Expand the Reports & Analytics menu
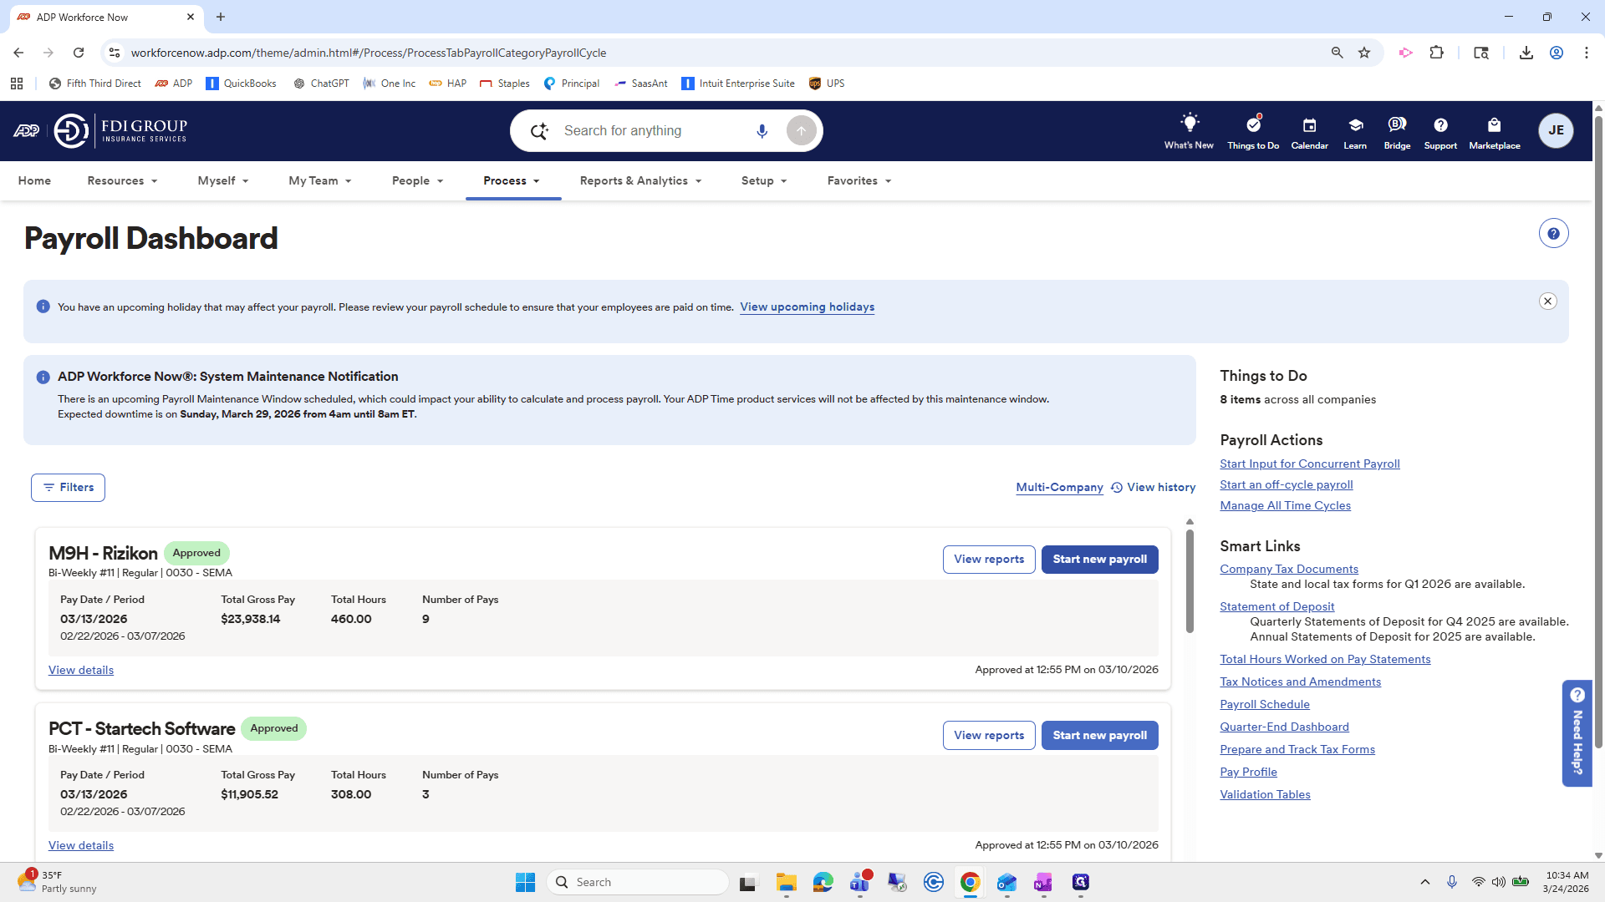 point(640,181)
